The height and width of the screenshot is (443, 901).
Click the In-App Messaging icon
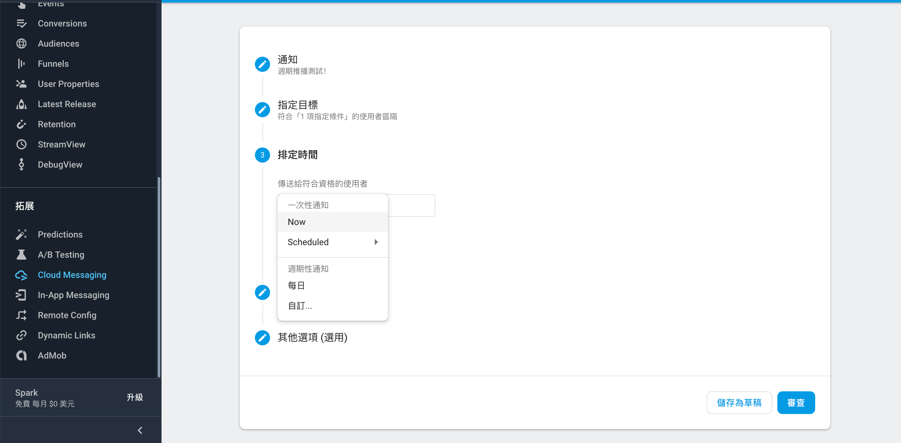click(x=21, y=295)
